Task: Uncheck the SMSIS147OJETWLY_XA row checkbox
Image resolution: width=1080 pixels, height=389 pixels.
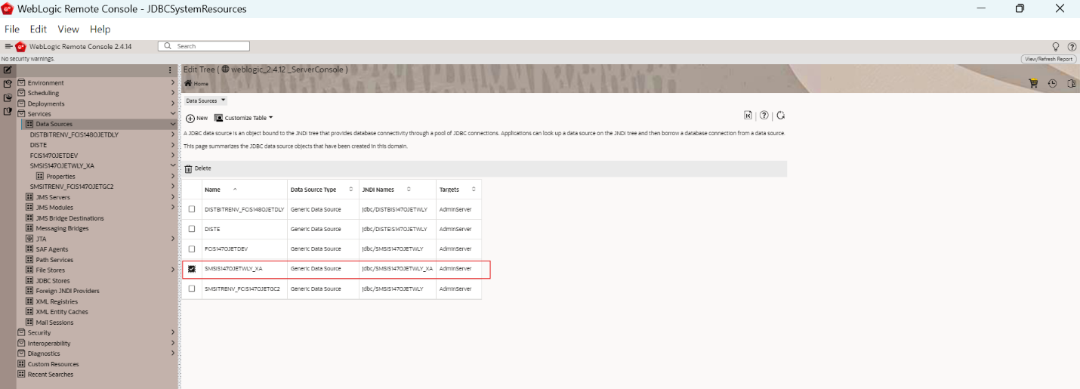Action: pyautogui.click(x=192, y=269)
